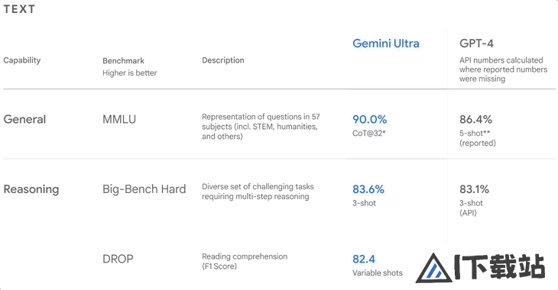
Task: Click the CoT@32* footnote text
Action: point(369,134)
